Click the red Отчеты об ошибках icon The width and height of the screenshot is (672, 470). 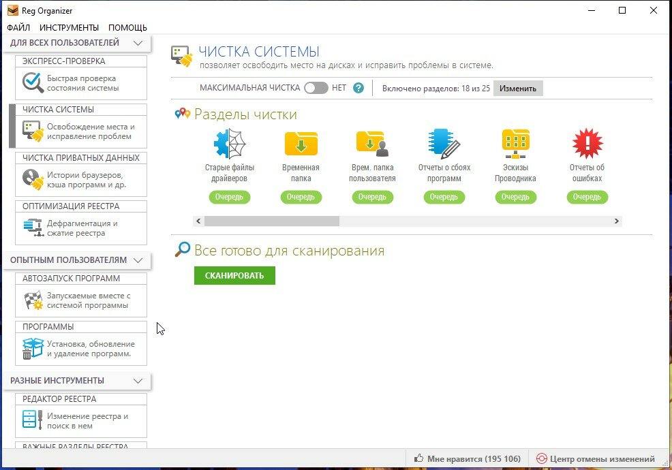587,144
